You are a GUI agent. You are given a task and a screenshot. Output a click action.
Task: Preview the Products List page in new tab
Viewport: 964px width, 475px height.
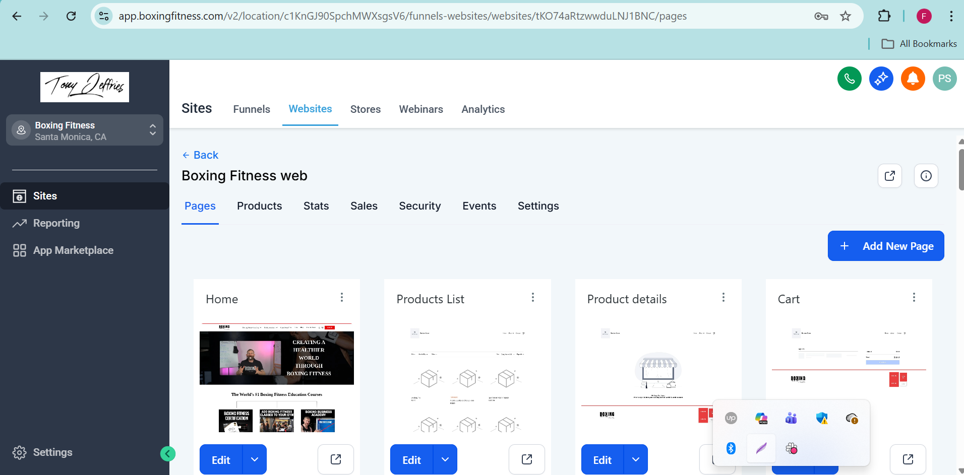point(526,459)
